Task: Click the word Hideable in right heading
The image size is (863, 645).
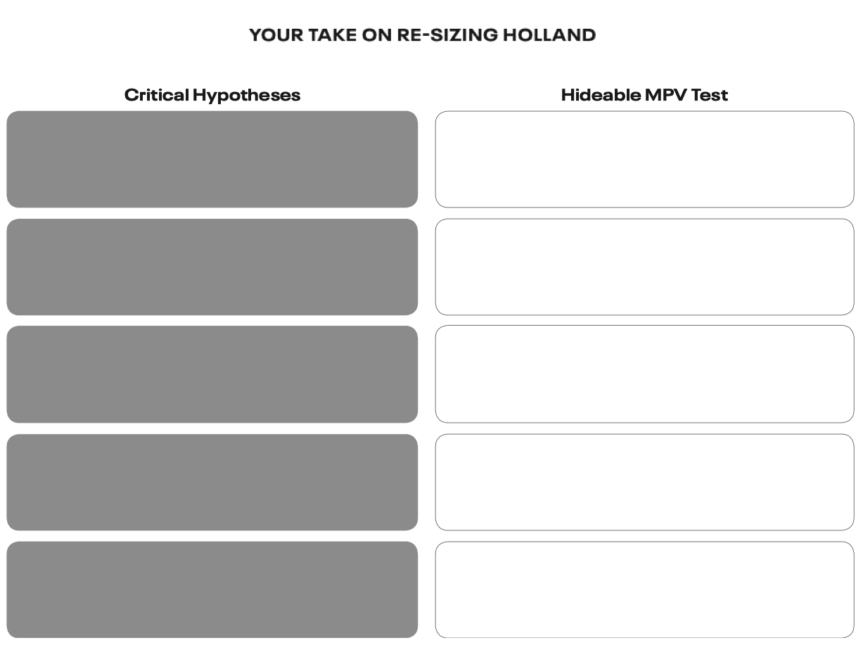Action: pos(601,95)
